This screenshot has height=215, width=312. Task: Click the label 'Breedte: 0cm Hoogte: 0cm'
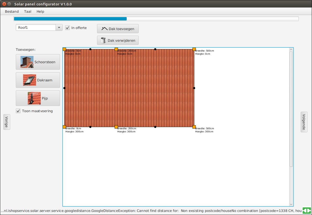pos(73,52)
